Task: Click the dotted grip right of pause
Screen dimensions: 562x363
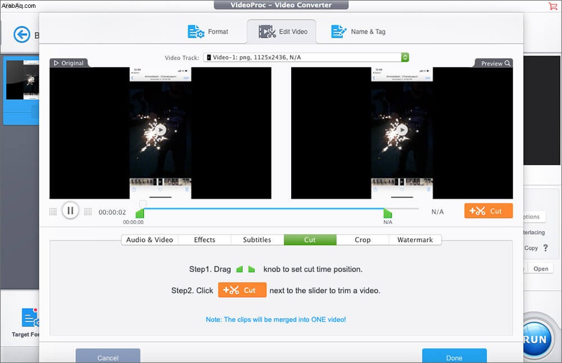Action: [88, 212]
